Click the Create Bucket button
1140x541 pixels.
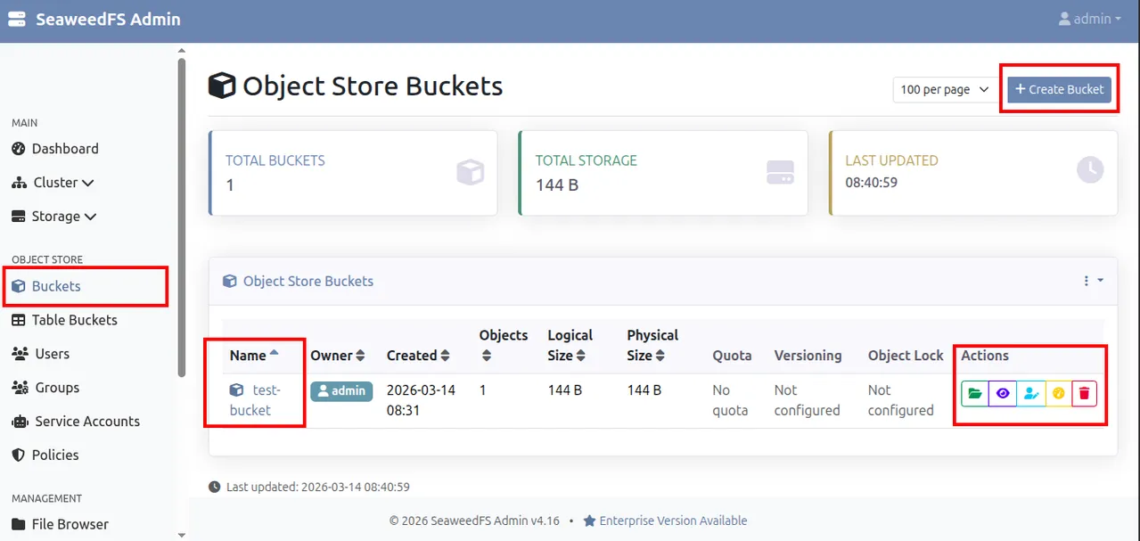coord(1059,89)
